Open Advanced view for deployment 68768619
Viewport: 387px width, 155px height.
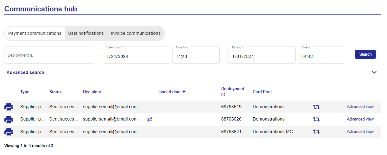[360, 107]
